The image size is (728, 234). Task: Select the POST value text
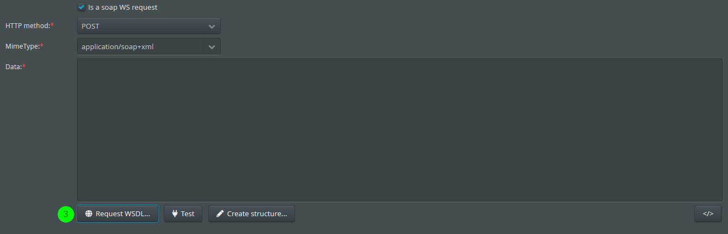pyautogui.click(x=91, y=26)
